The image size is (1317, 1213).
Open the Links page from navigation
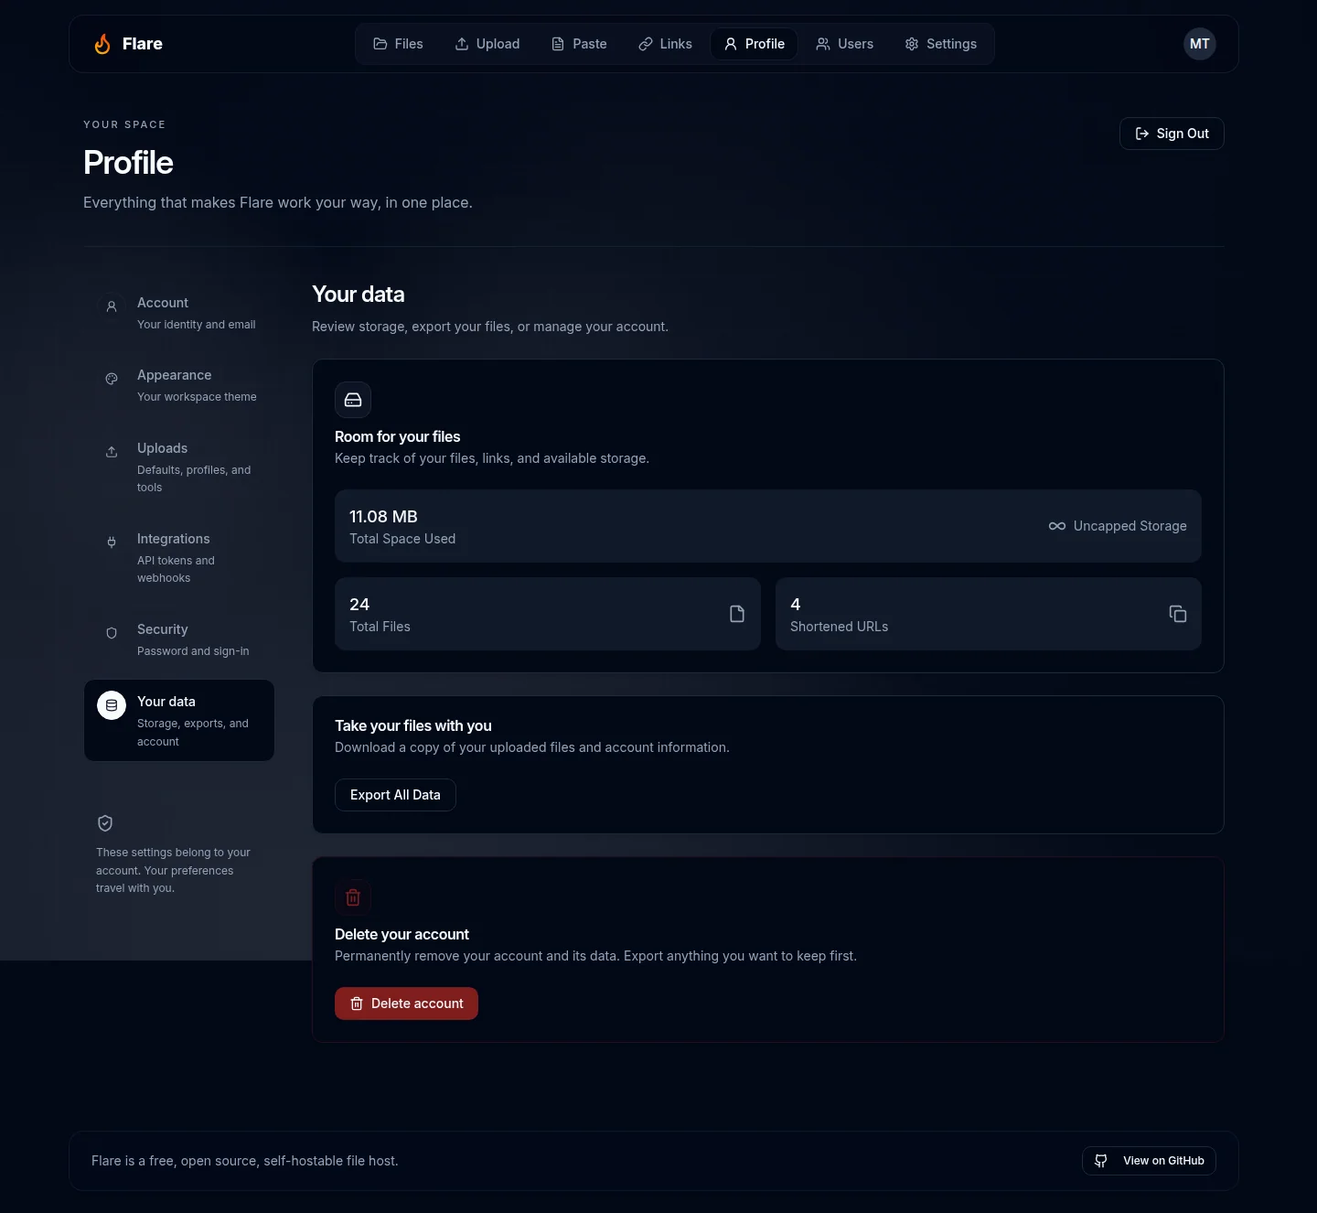pyautogui.click(x=665, y=44)
